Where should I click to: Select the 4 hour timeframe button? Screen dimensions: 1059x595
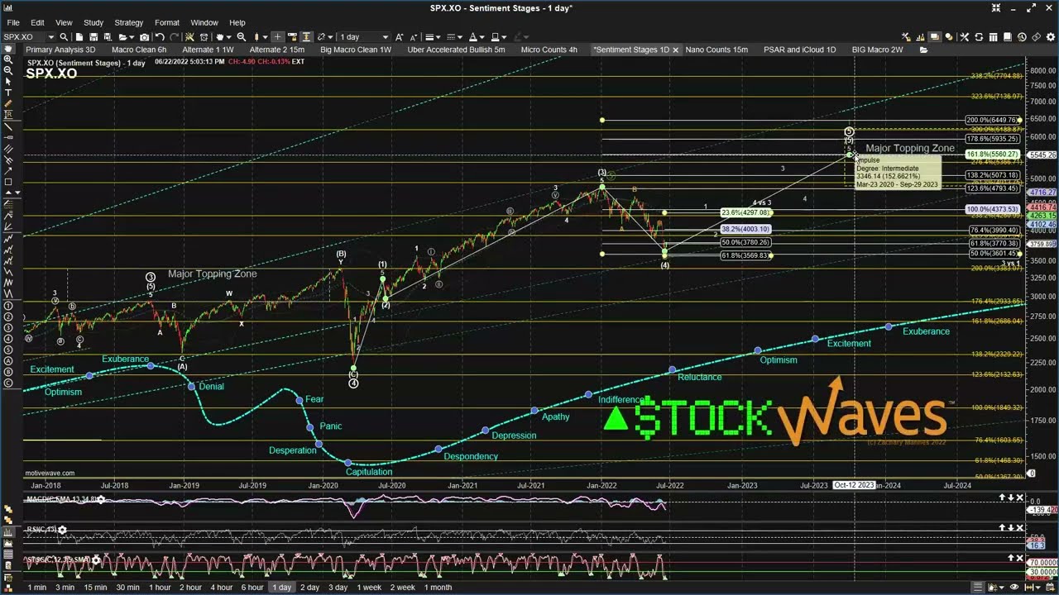(x=221, y=587)
